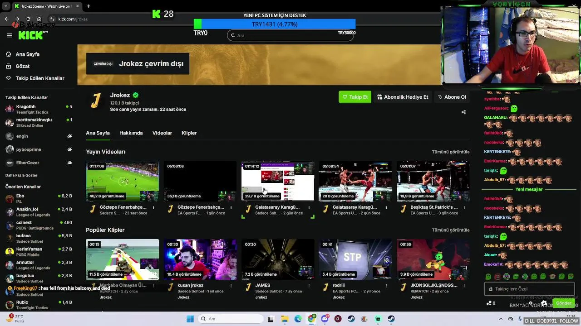Viewport: 581px width, 326px height.
Task: Click the Jrokez gold J avatar
Action: point(95,100)
